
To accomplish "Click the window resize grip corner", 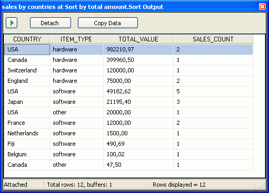I will pyautogui.click(x=262, y=186).
